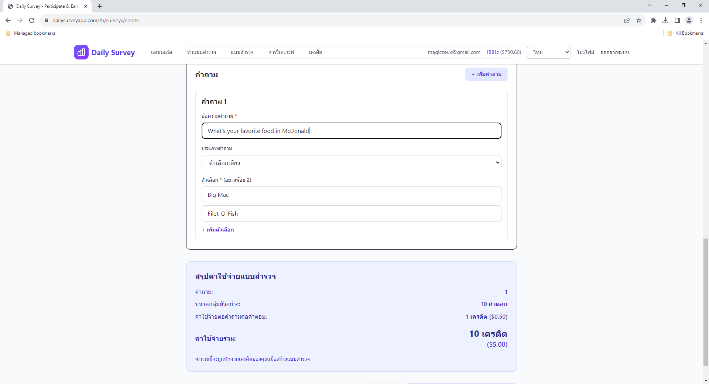The width and height of the screenshot is (709, 384).
Task: Click the tab search chevron icon
Action: click(650, 5)
